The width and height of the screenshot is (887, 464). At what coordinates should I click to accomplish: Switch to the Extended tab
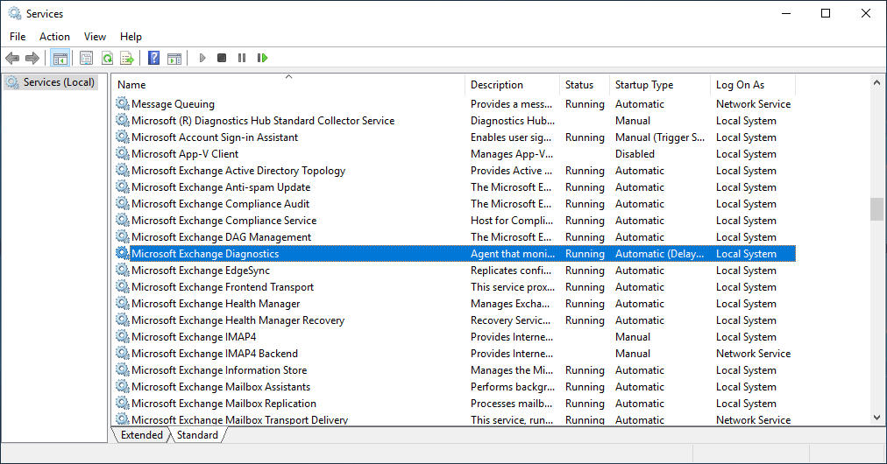(141, 434)
